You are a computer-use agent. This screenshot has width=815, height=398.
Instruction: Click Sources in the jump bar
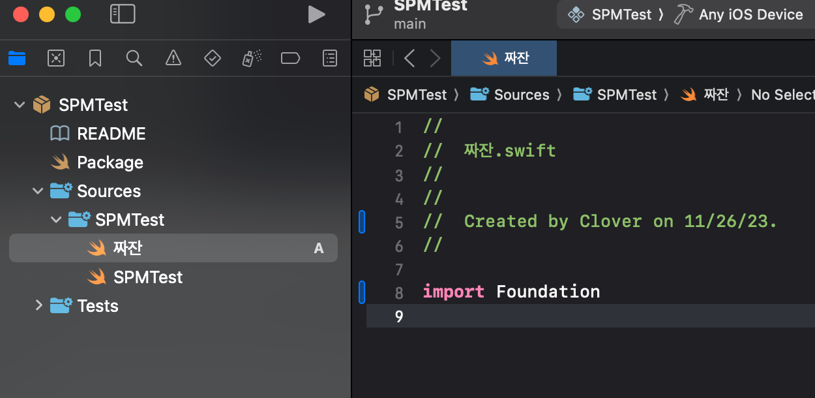click(510, 95)
